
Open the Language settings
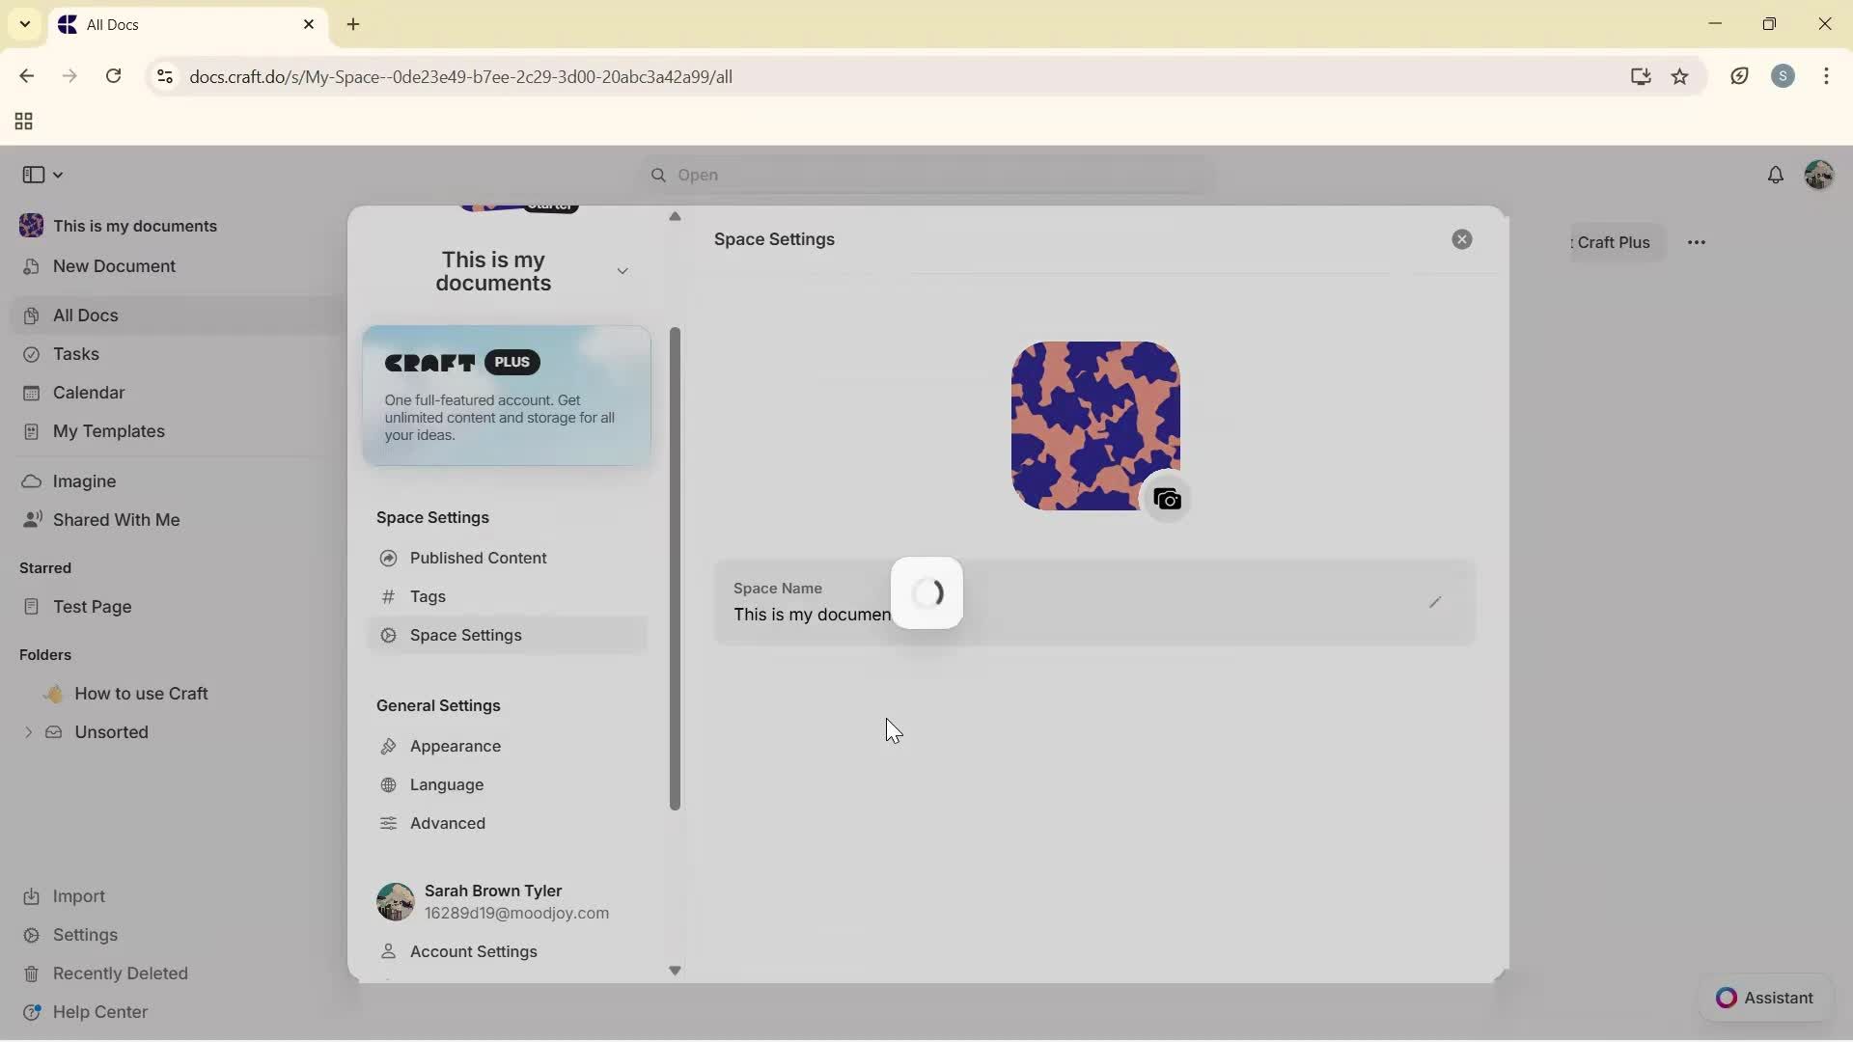pyautogui.click(x=446, y=784)
